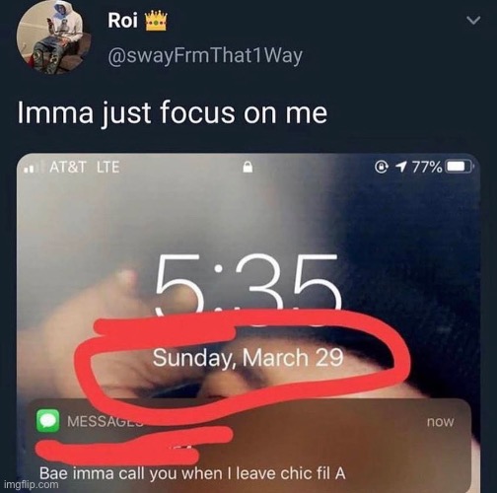Tap the AT&T LTE carrier label
The image size is (497, 493).
point(85,167)
